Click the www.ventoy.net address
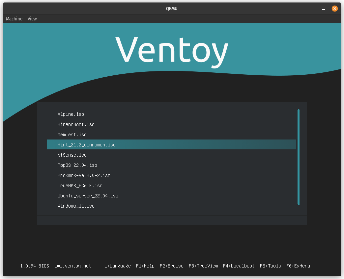 click(72, 266)
